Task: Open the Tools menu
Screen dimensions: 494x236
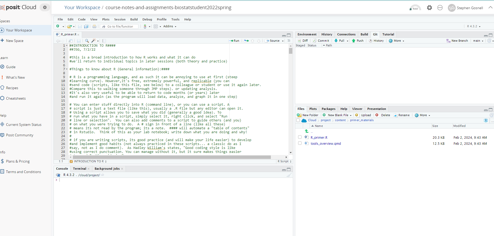Action: [x=175, y=19]
